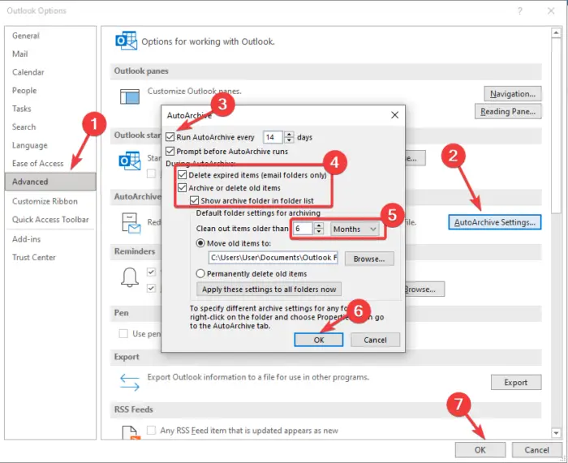
Task: Increase clean out items older than value
Action: [x=318, y=225]
